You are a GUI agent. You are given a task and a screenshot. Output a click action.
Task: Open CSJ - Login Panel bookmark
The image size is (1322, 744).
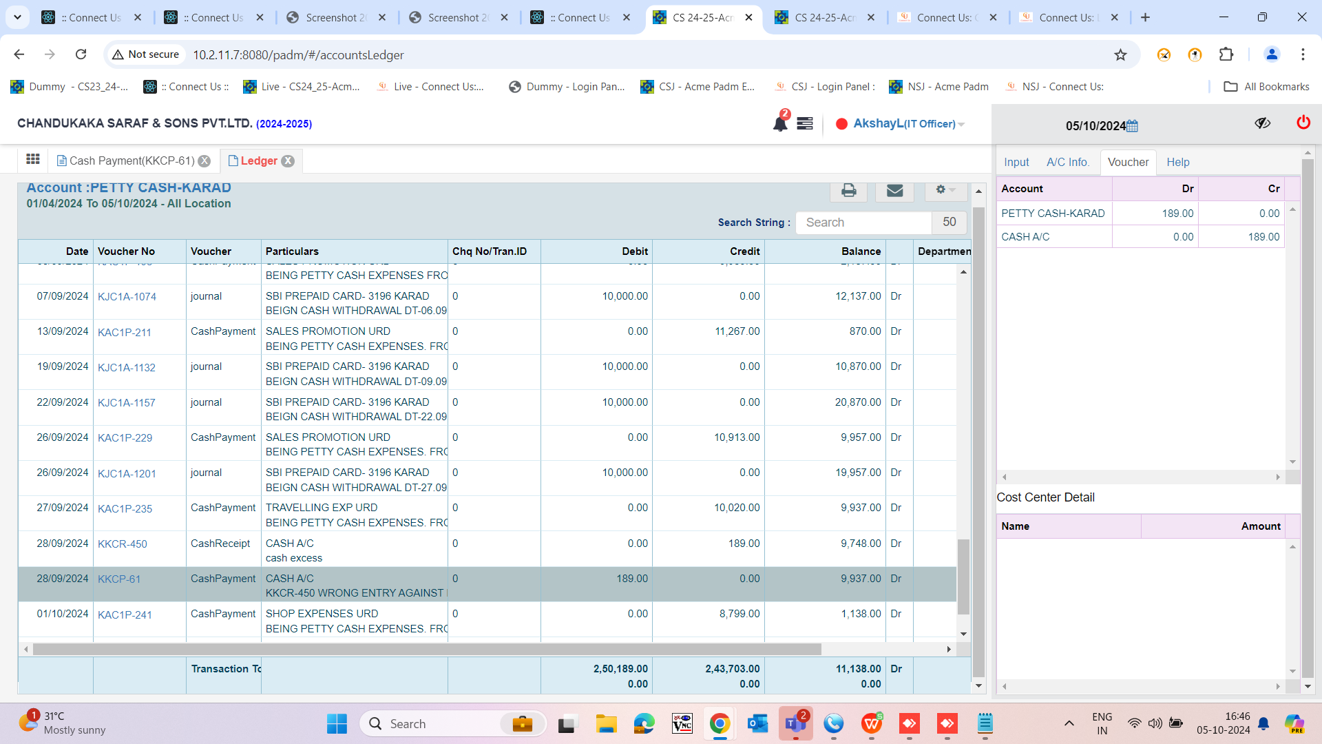(825, 87)
